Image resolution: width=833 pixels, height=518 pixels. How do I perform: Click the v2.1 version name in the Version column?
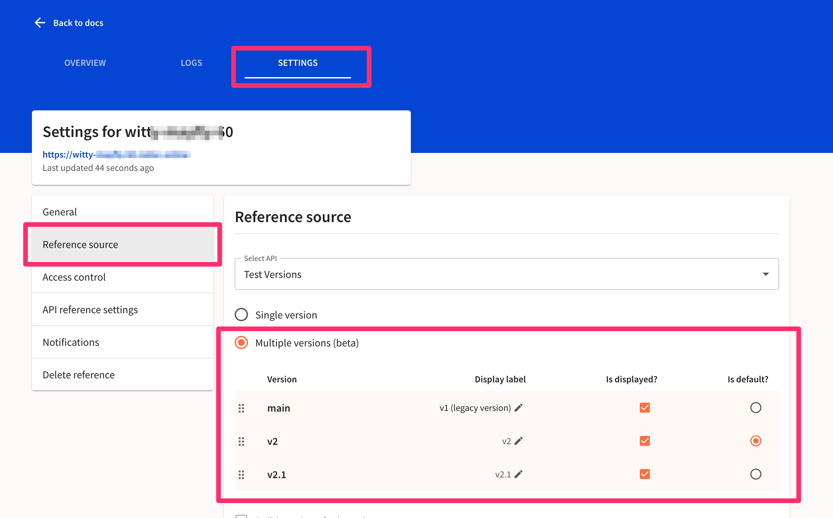[277, 474]
